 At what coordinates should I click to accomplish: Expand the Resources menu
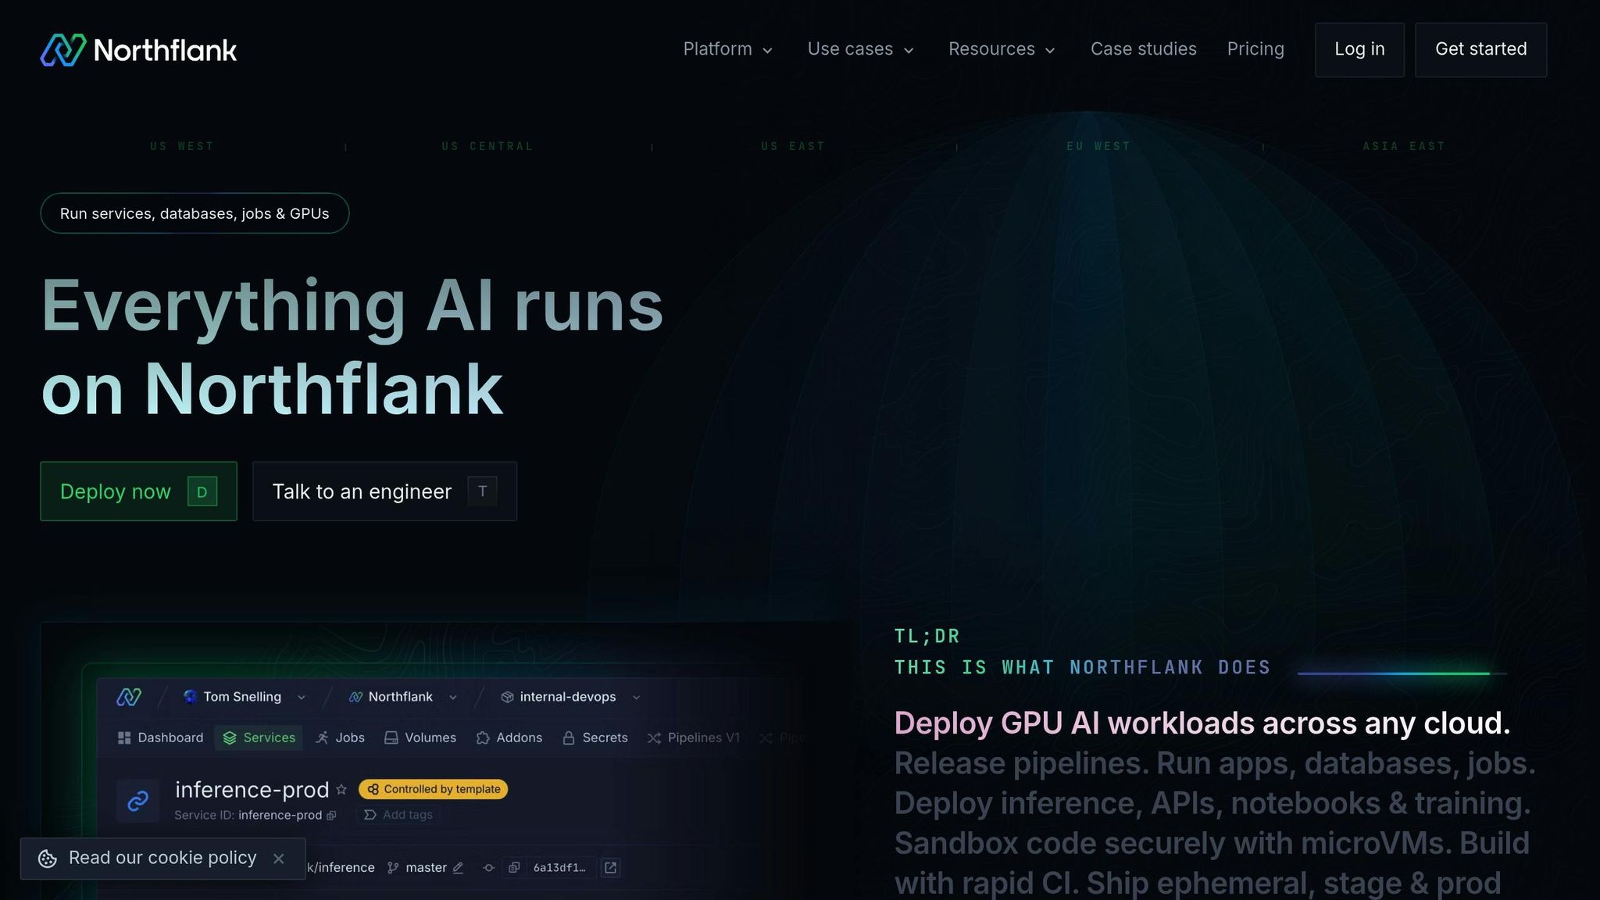click(x=1002, y=49)
